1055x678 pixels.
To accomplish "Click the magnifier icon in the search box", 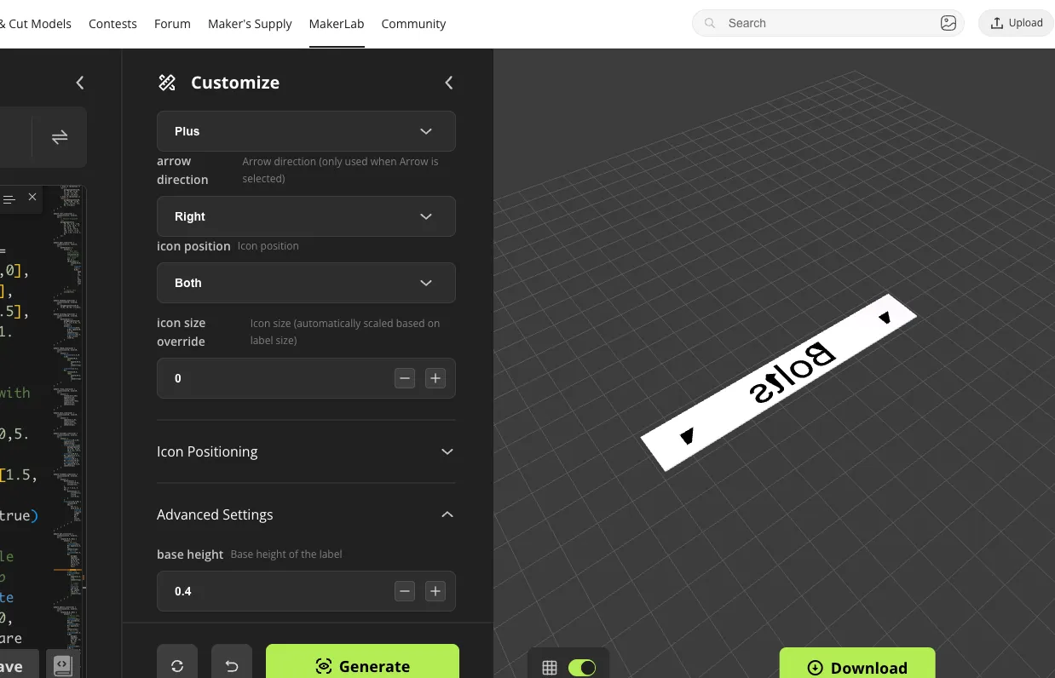I will (x=710, y=23).
